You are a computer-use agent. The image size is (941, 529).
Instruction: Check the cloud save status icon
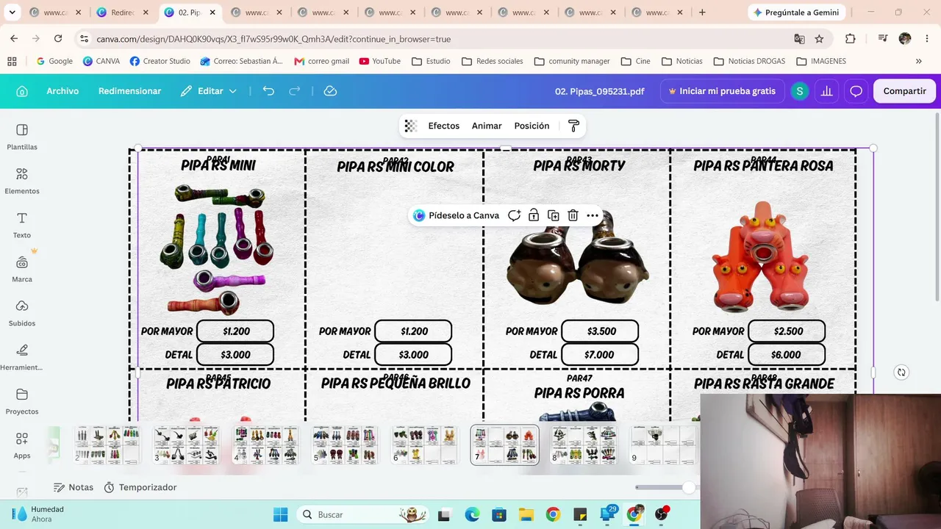pyautogui.click(x=330, y=91)
